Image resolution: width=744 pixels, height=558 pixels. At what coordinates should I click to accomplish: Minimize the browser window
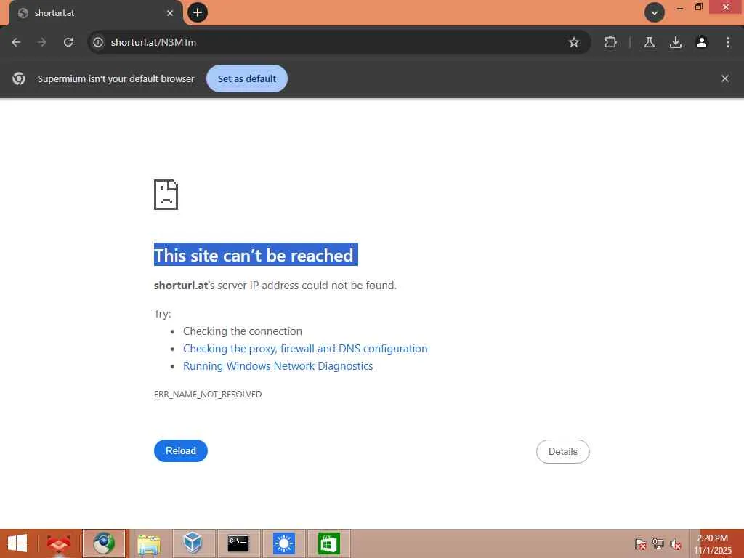680,7
